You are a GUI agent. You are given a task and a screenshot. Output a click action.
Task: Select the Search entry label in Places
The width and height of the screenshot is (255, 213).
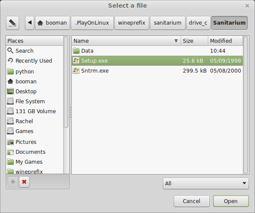(x=25, y=51)
